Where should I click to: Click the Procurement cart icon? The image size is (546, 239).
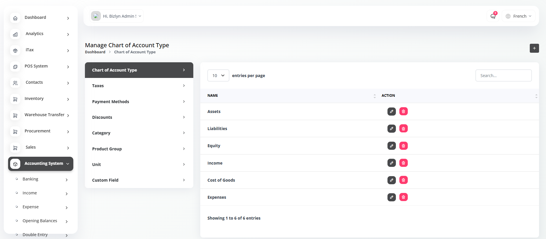15,132
